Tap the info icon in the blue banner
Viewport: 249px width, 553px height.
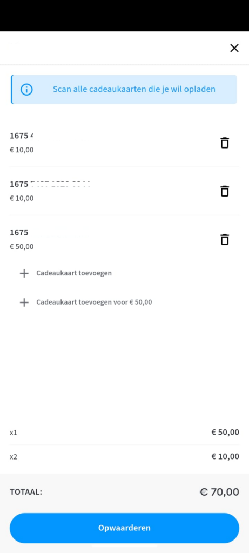coord(27,89)
